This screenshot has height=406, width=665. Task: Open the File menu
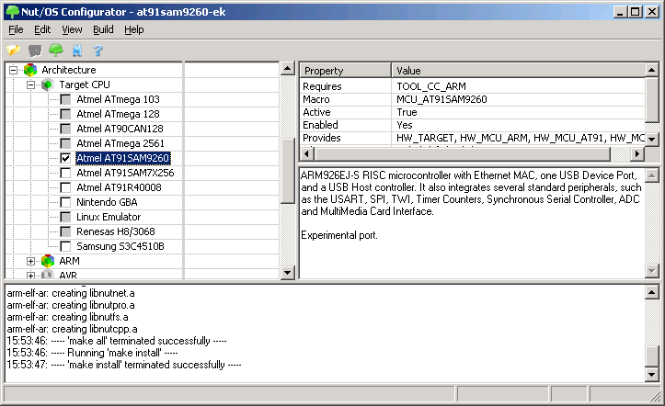(16, 29)
